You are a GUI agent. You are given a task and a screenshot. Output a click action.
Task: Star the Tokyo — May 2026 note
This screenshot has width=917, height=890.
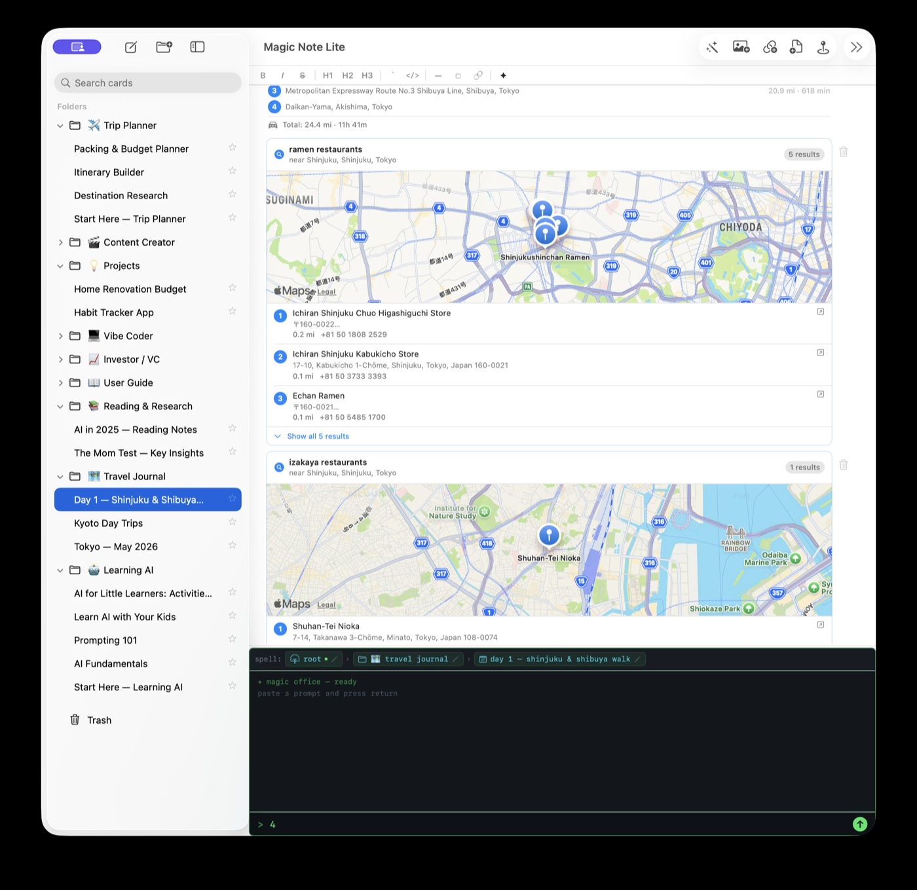coord(232,546)
